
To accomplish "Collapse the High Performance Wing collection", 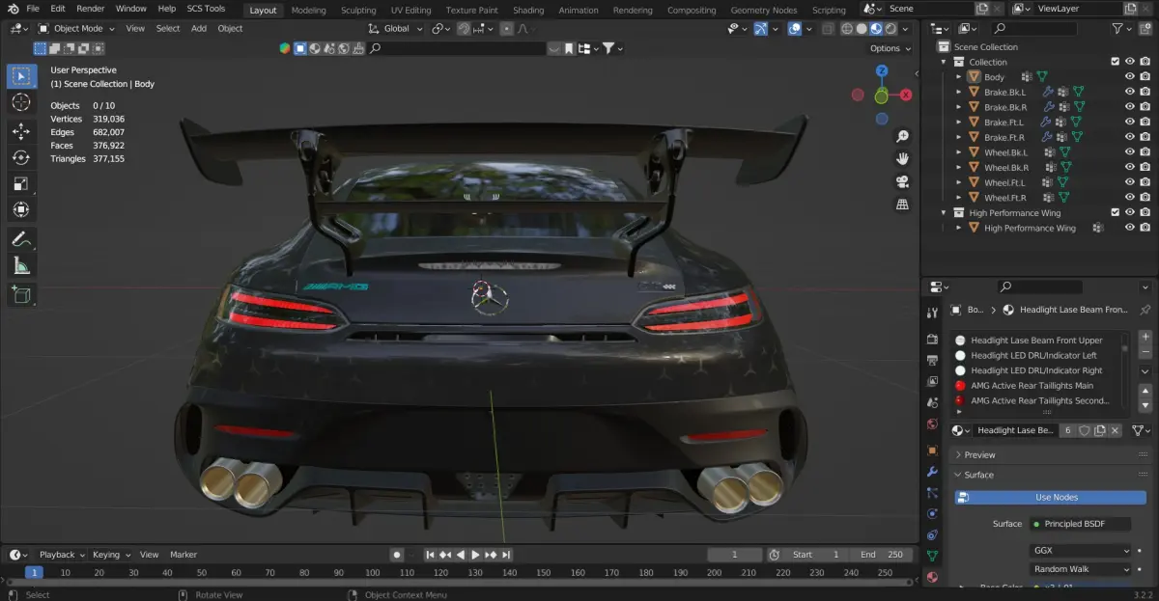I will click(x=945, y=212).
